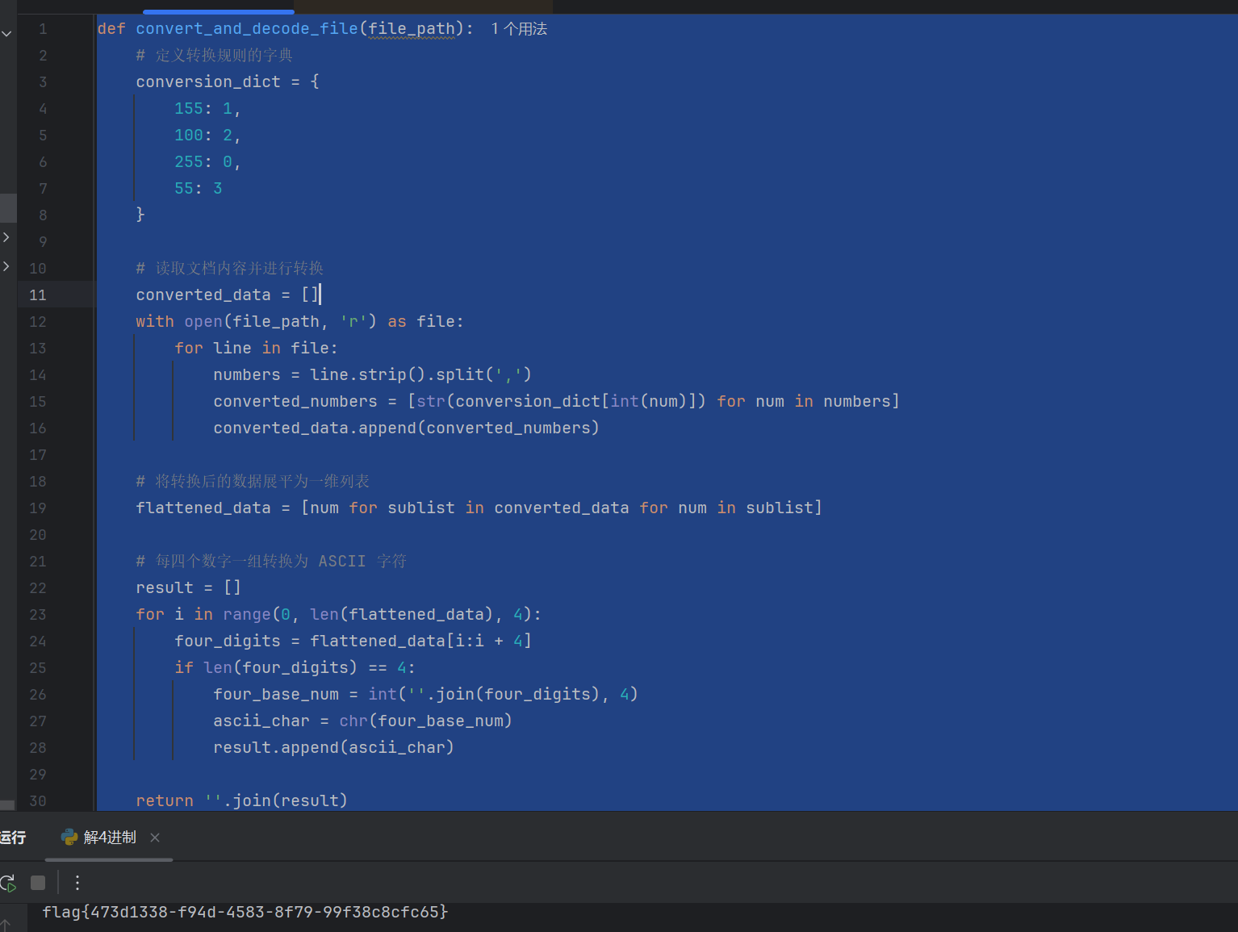Click the 'result = []' line
Viewport: 1238px width, 932px height.
click(188, 587)
